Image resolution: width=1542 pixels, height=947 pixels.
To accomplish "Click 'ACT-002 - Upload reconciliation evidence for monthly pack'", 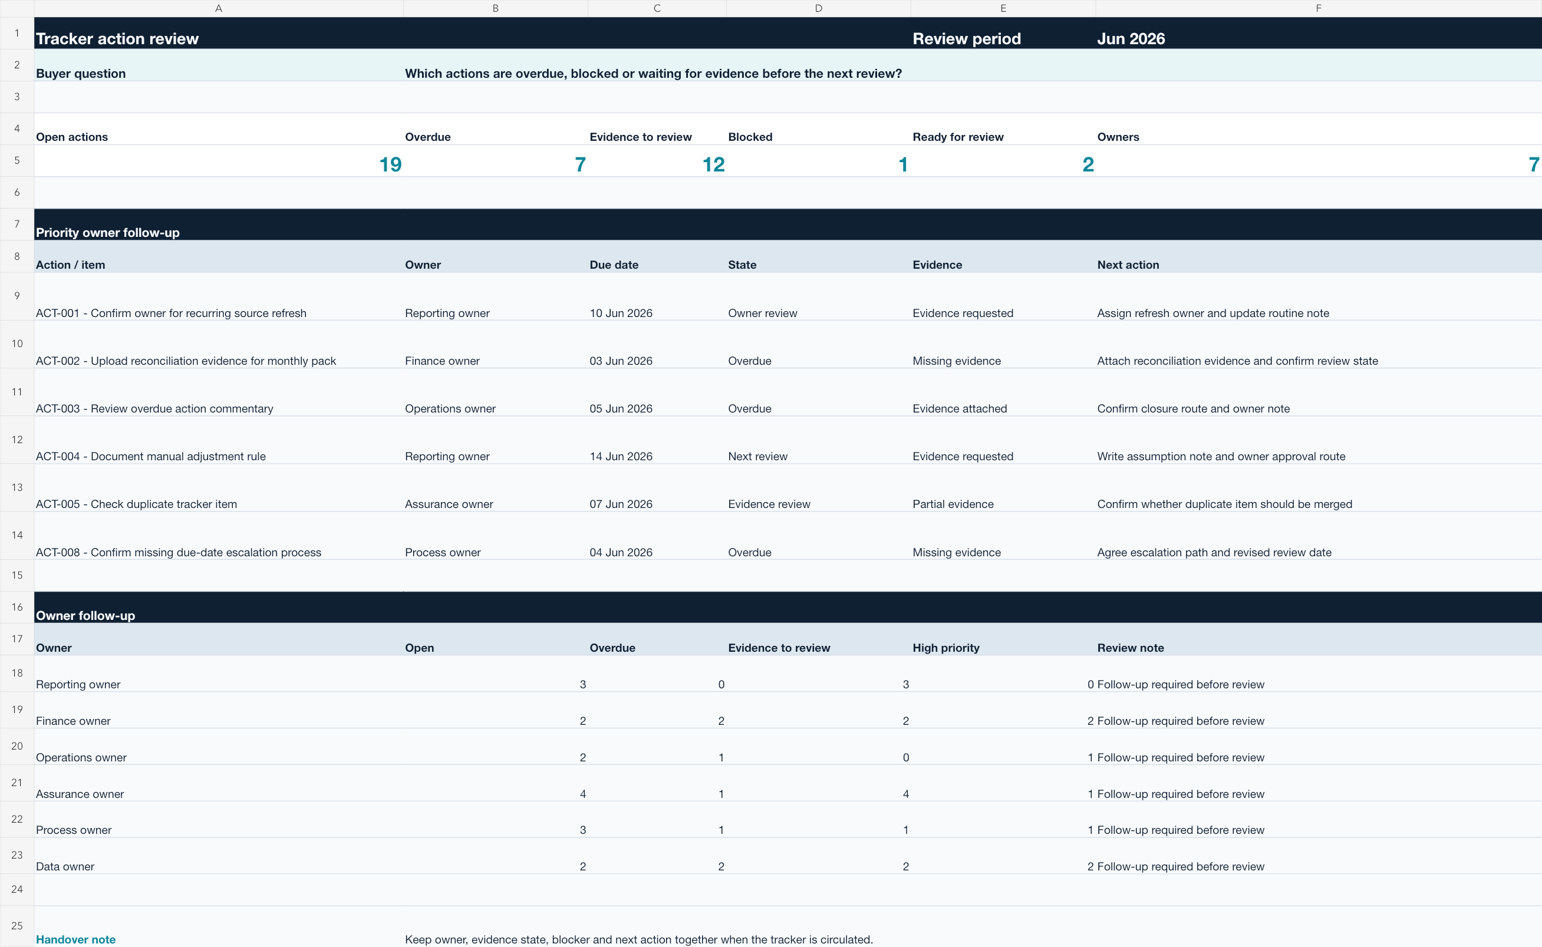I will [x=186, y=361].
